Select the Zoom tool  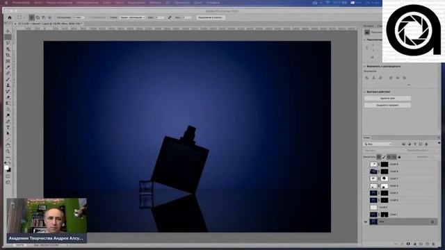8,151
